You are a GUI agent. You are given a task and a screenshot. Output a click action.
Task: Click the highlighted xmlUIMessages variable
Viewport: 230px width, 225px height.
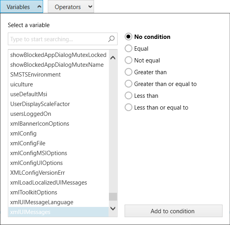(58, 212)
